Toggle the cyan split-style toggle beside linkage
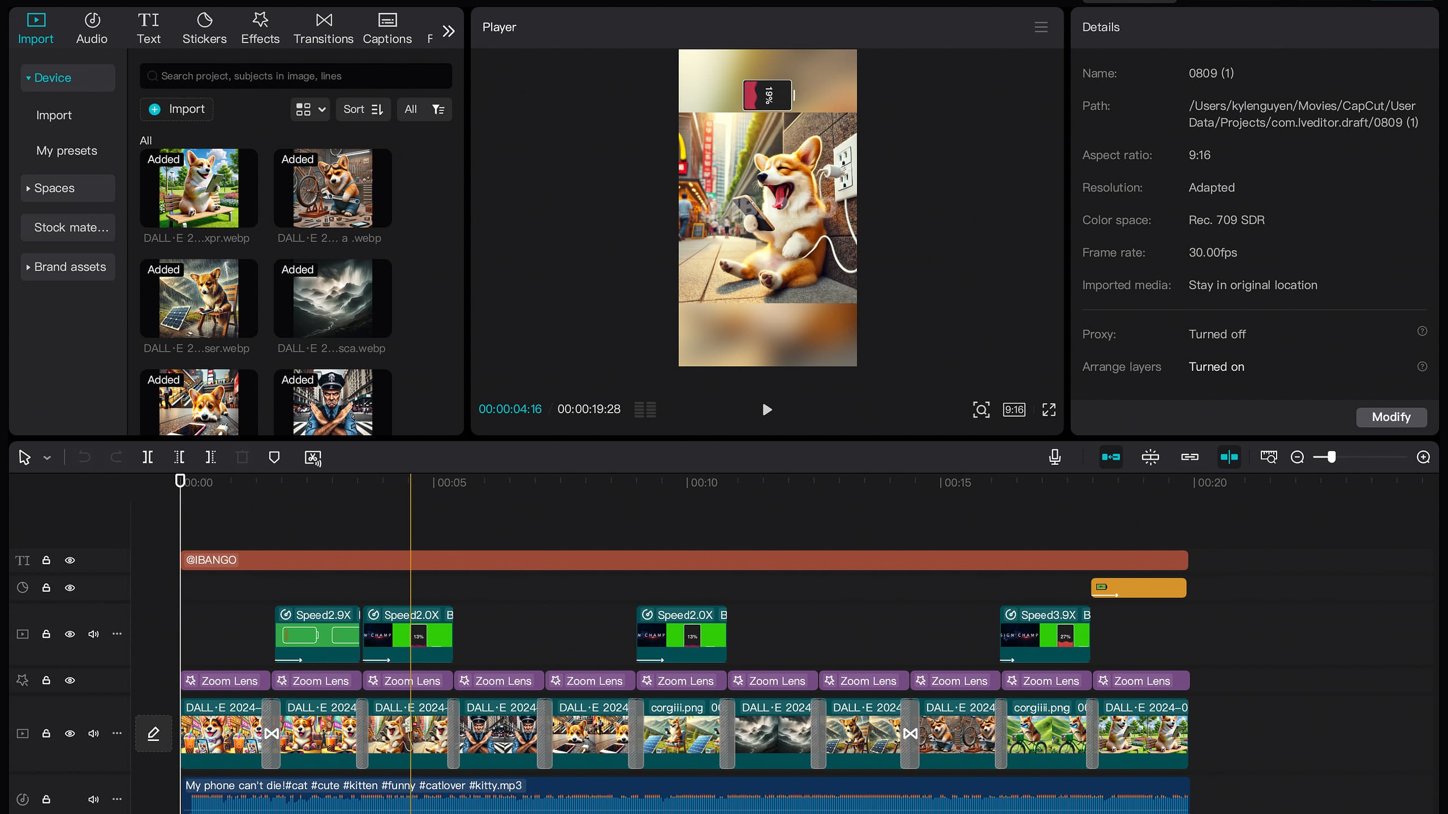 click(1229, 457)
